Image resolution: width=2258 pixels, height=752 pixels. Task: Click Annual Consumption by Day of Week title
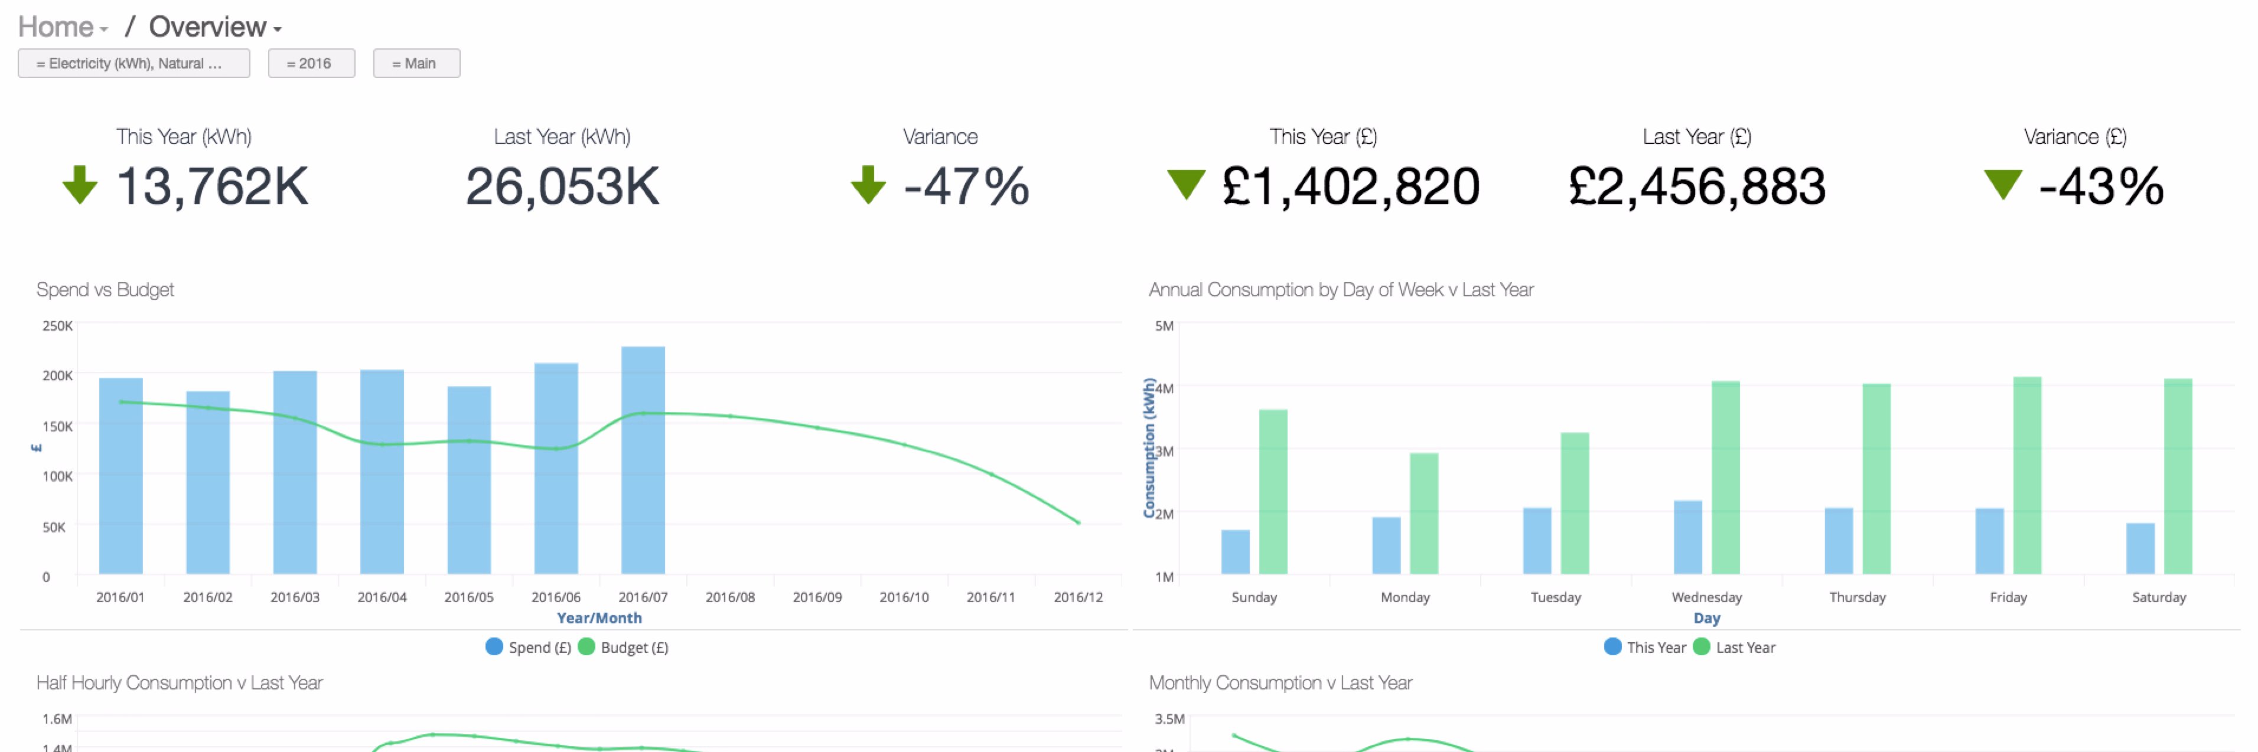[x=1341, y=289]
